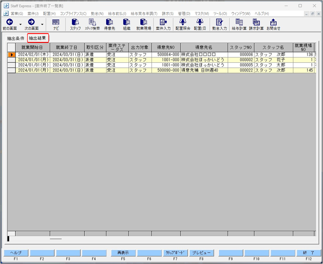323x264 pixels.
Task: Click the プレビュー F8 button
Action: click(201, 253)
